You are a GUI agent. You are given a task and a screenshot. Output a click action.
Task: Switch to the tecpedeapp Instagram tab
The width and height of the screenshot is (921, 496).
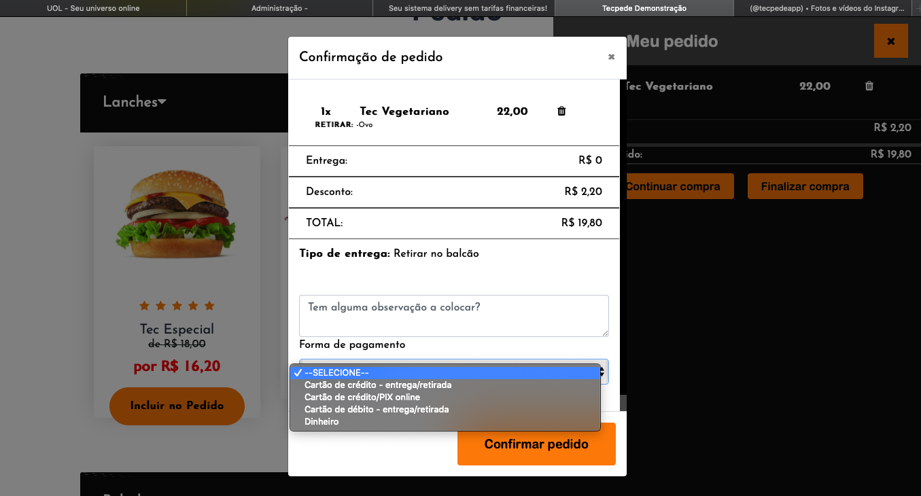827,8
